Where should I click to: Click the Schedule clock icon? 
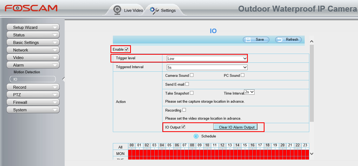tap(196, 136)
